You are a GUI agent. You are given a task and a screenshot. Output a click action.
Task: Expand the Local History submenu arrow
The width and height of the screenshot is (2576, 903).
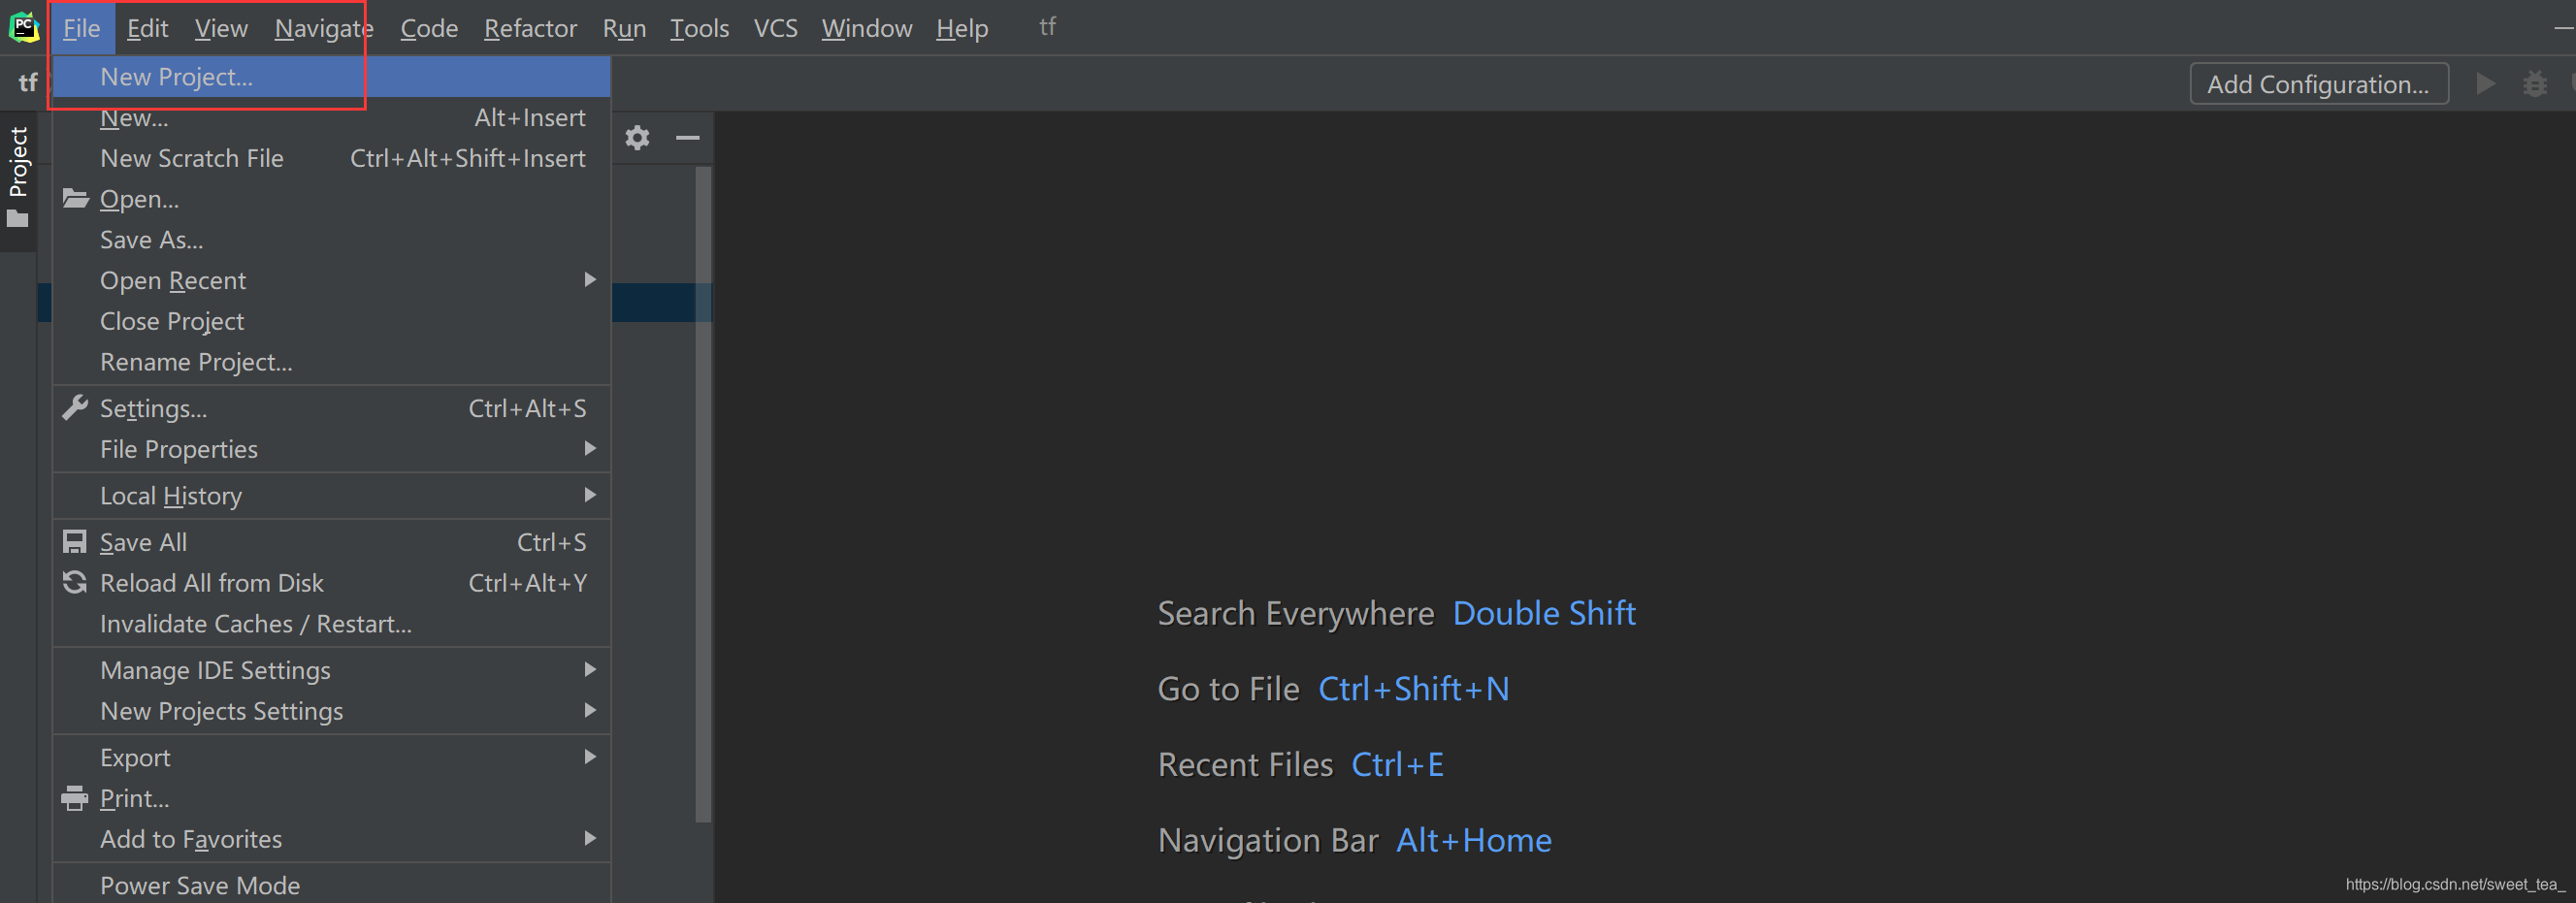590,495
